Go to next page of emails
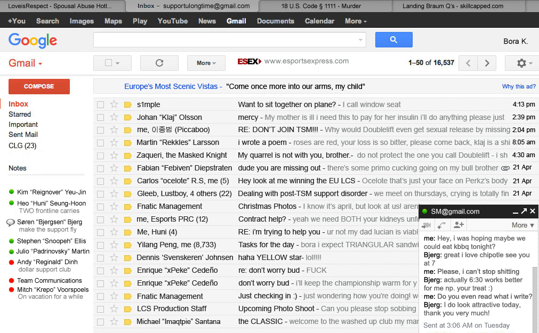 pyautogui.click(x=487, y=63)
